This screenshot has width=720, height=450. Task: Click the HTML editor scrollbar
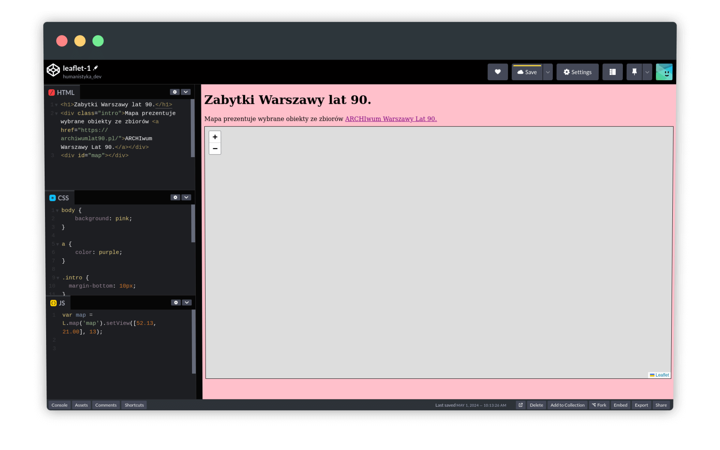[193, 128]
